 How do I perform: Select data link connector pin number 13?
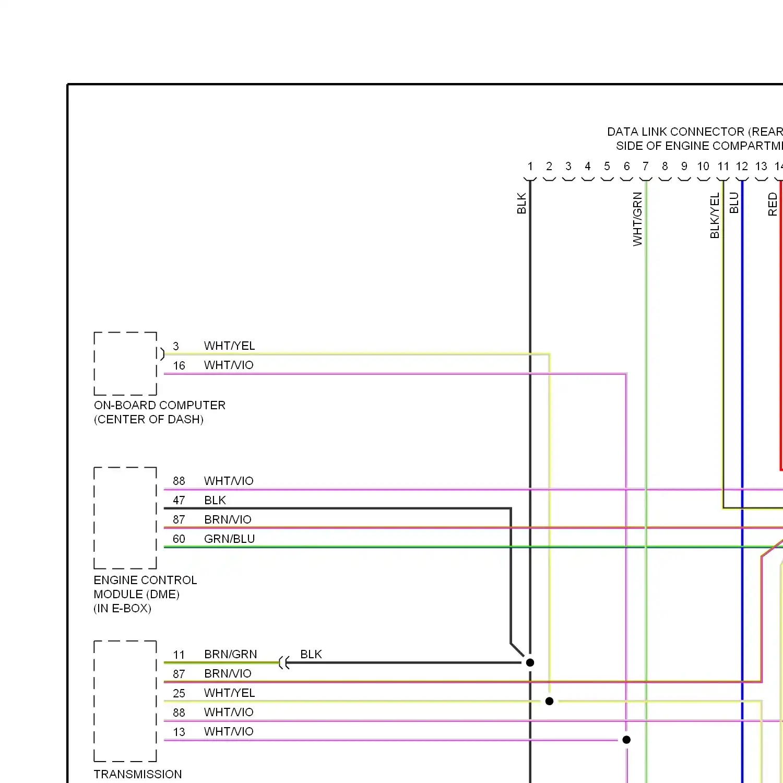coord(761,167)
